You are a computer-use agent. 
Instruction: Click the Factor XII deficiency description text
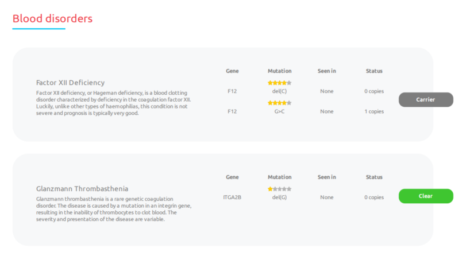114,103
